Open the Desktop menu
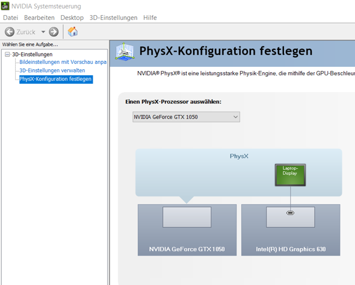The width and height of the screenshot is (355, 285). pos(72,17)
